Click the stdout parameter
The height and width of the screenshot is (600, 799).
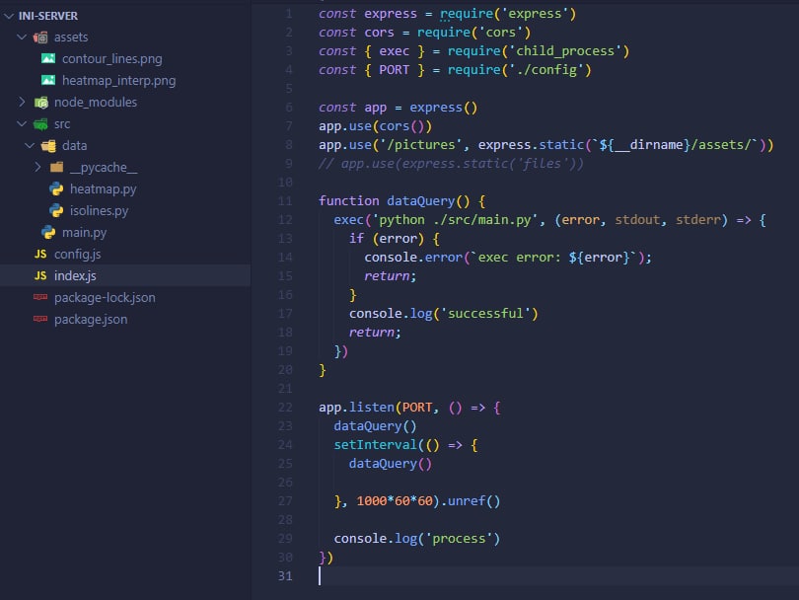[637, 220]
